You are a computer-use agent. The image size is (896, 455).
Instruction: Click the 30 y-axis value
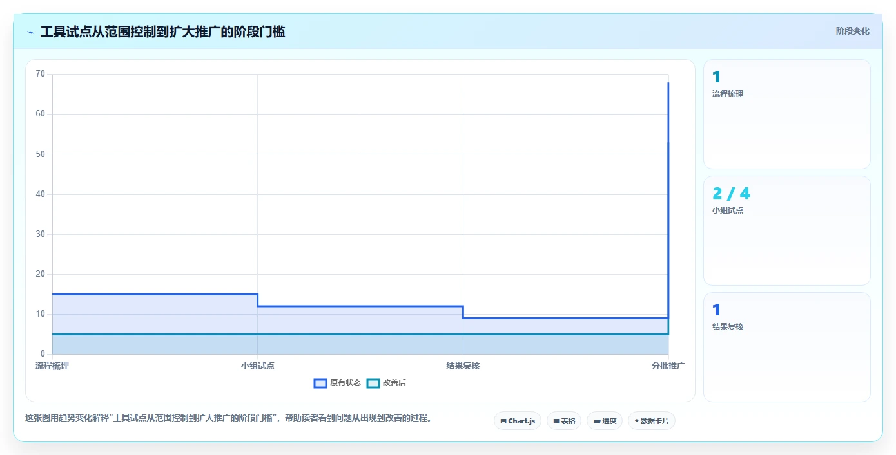point(41,234)
